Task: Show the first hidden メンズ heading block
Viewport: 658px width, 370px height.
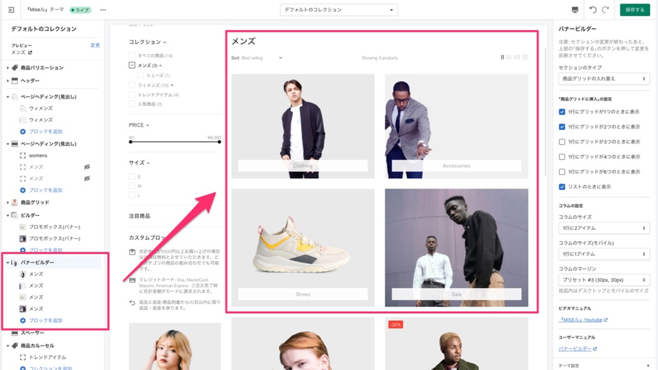Action: click(87, 167)
